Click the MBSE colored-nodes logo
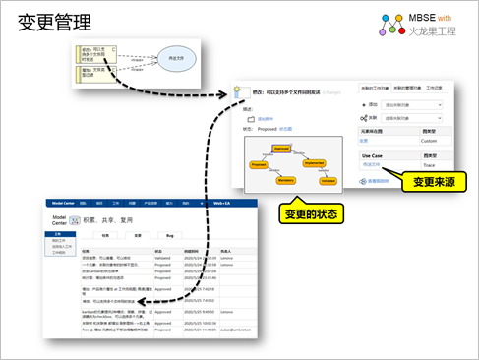 (392, 25)
